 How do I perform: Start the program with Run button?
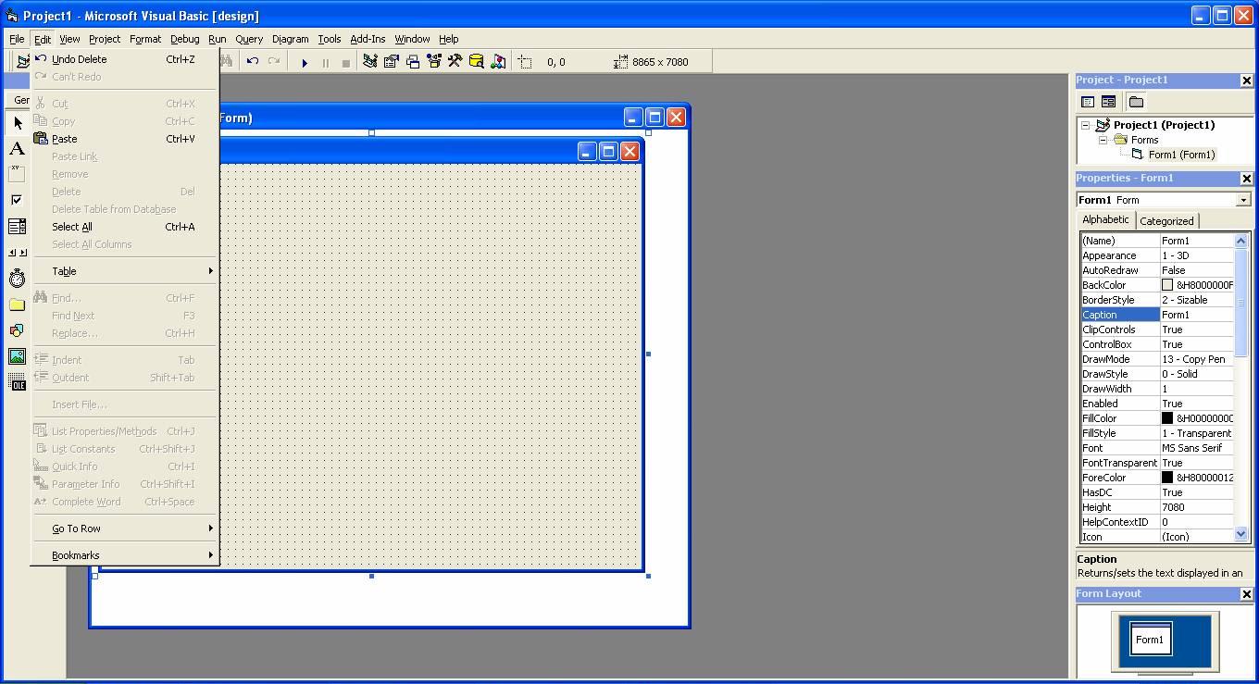click(x=305, y=62)
